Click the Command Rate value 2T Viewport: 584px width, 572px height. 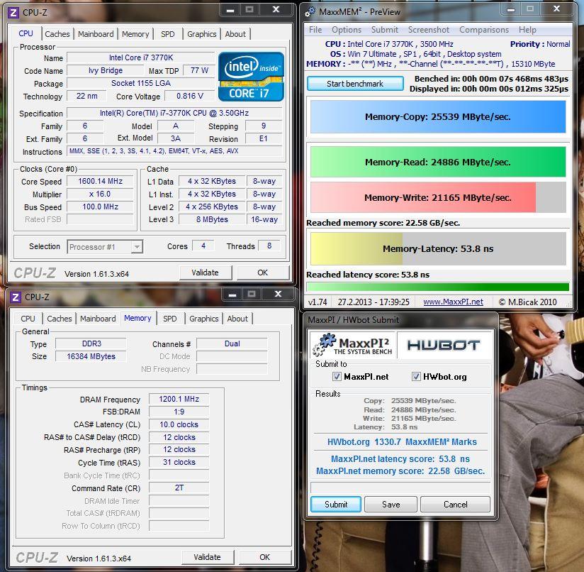(179, 488)
